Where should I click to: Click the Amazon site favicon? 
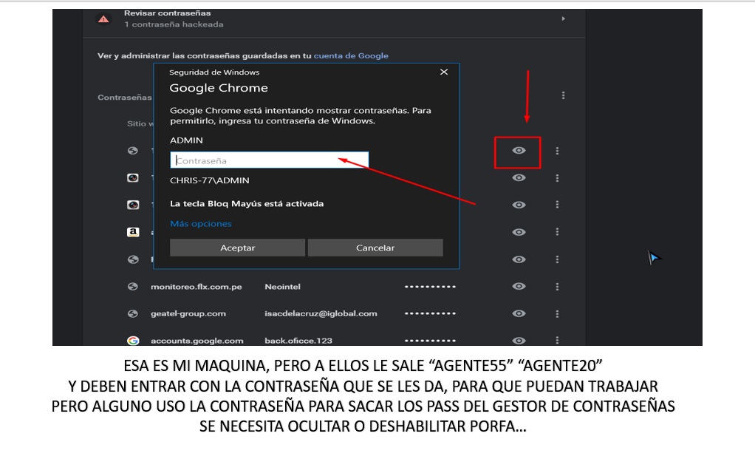pyautogui.click(x=133, y=232)
